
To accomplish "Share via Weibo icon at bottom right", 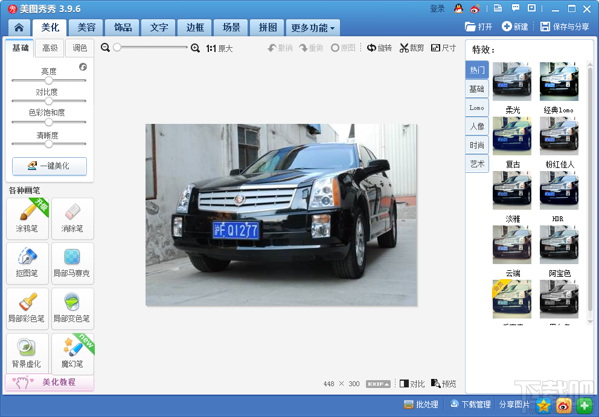I will point(564,405).
